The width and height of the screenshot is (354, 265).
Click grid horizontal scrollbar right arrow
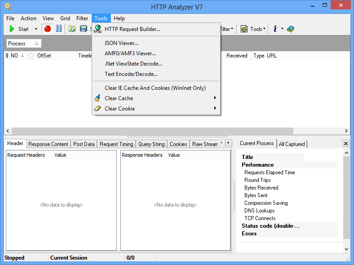346,131
